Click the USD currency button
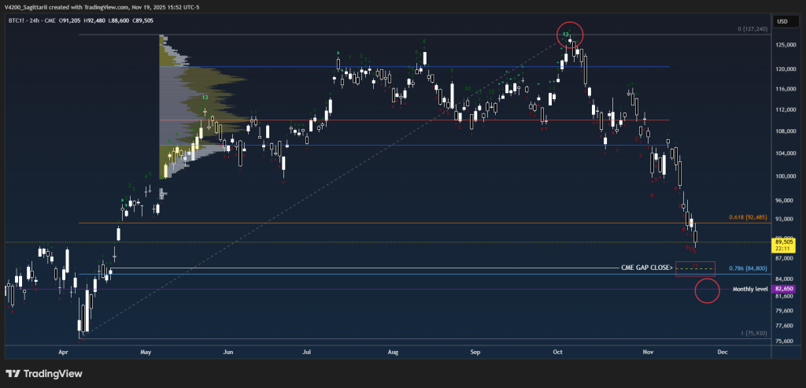 tap(782, 21)
